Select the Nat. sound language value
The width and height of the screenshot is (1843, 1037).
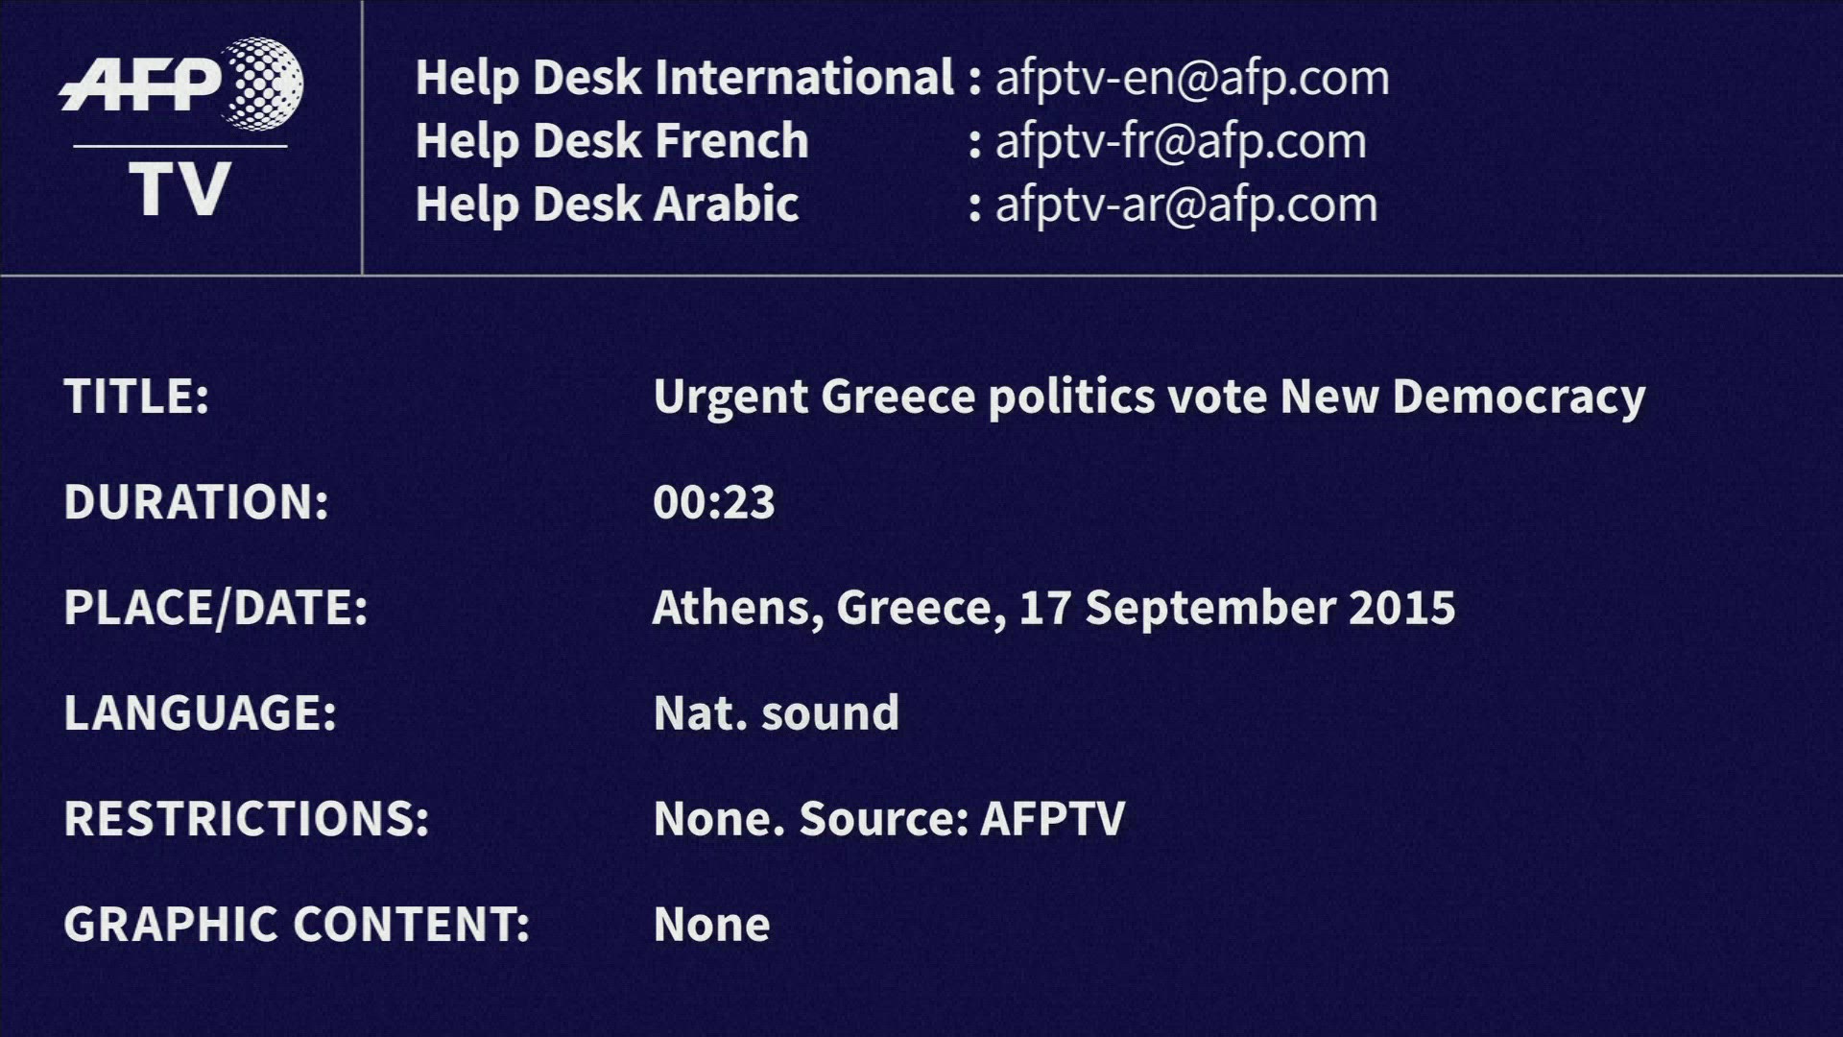coord(776,713)
